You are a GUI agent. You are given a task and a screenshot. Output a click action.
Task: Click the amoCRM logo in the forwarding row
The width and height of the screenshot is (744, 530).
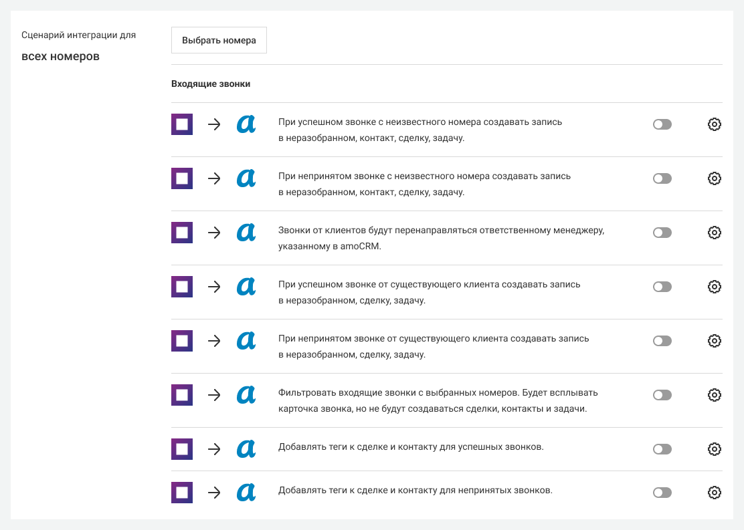point(246,233)
